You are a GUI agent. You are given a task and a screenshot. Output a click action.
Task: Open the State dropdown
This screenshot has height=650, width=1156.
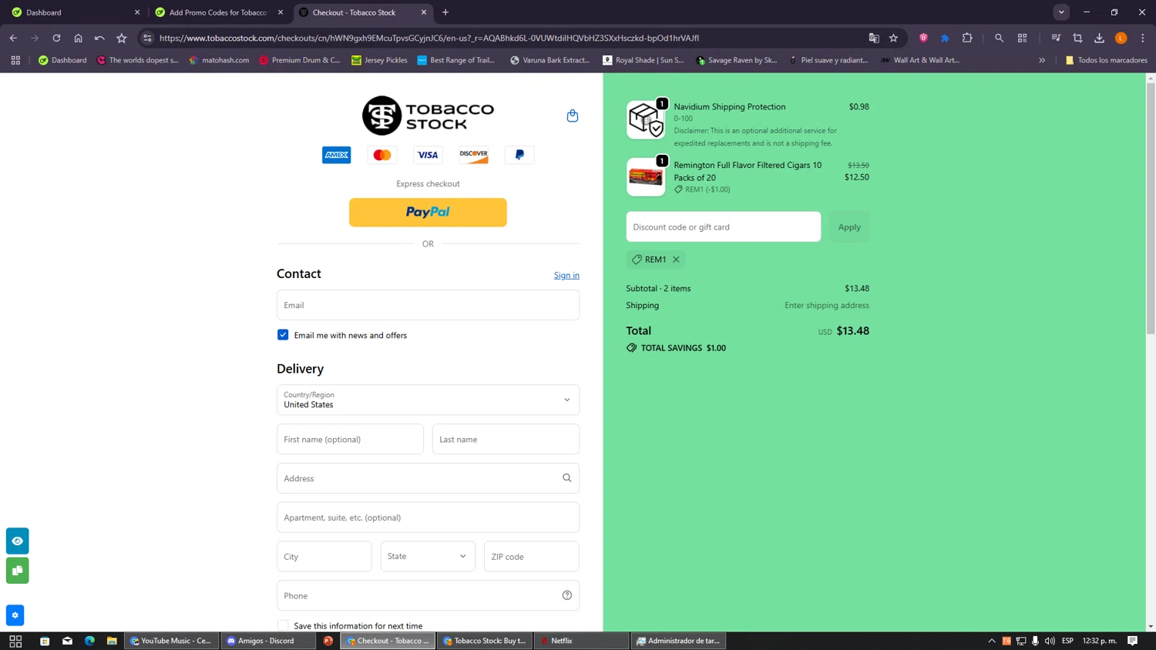click(428, 556)
